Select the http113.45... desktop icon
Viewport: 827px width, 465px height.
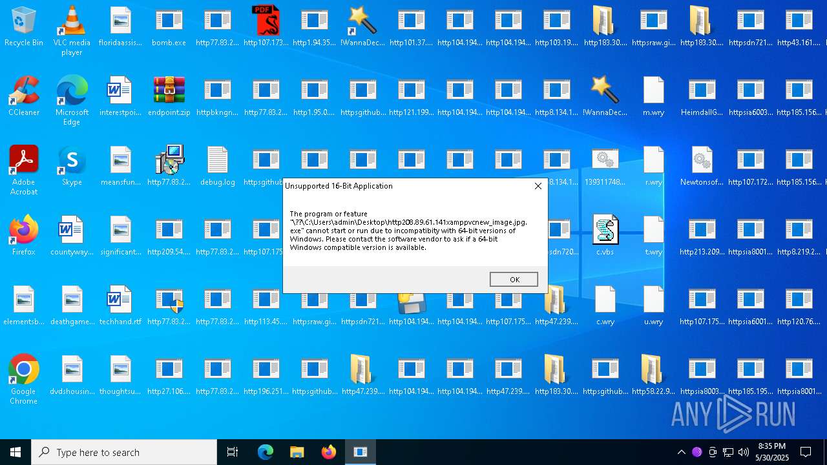266,305
